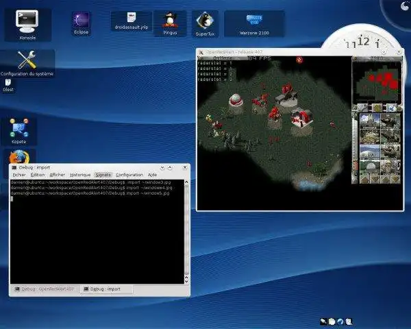Select the third-row unit build icon
Screen dimensions: 411x329
[x=390, y=151]
